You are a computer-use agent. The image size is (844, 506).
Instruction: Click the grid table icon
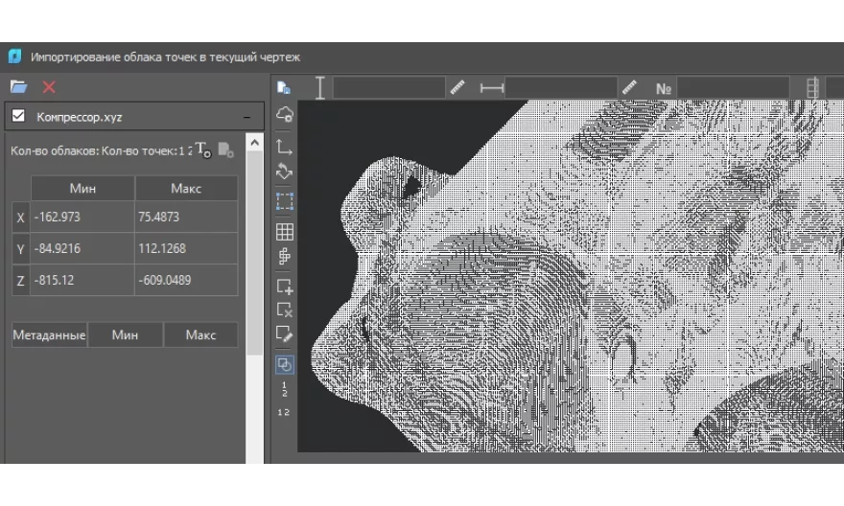point(284,231)
